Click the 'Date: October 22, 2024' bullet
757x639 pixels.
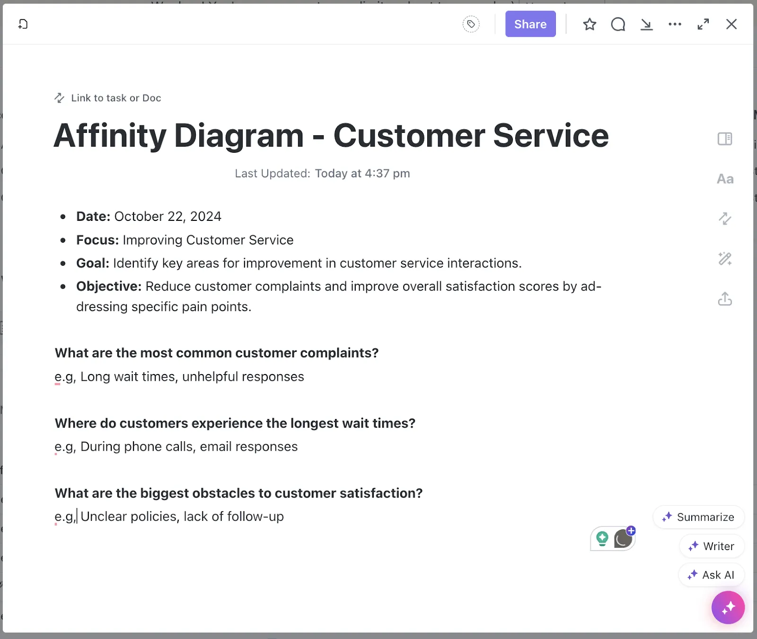click(x=149, y=217)
